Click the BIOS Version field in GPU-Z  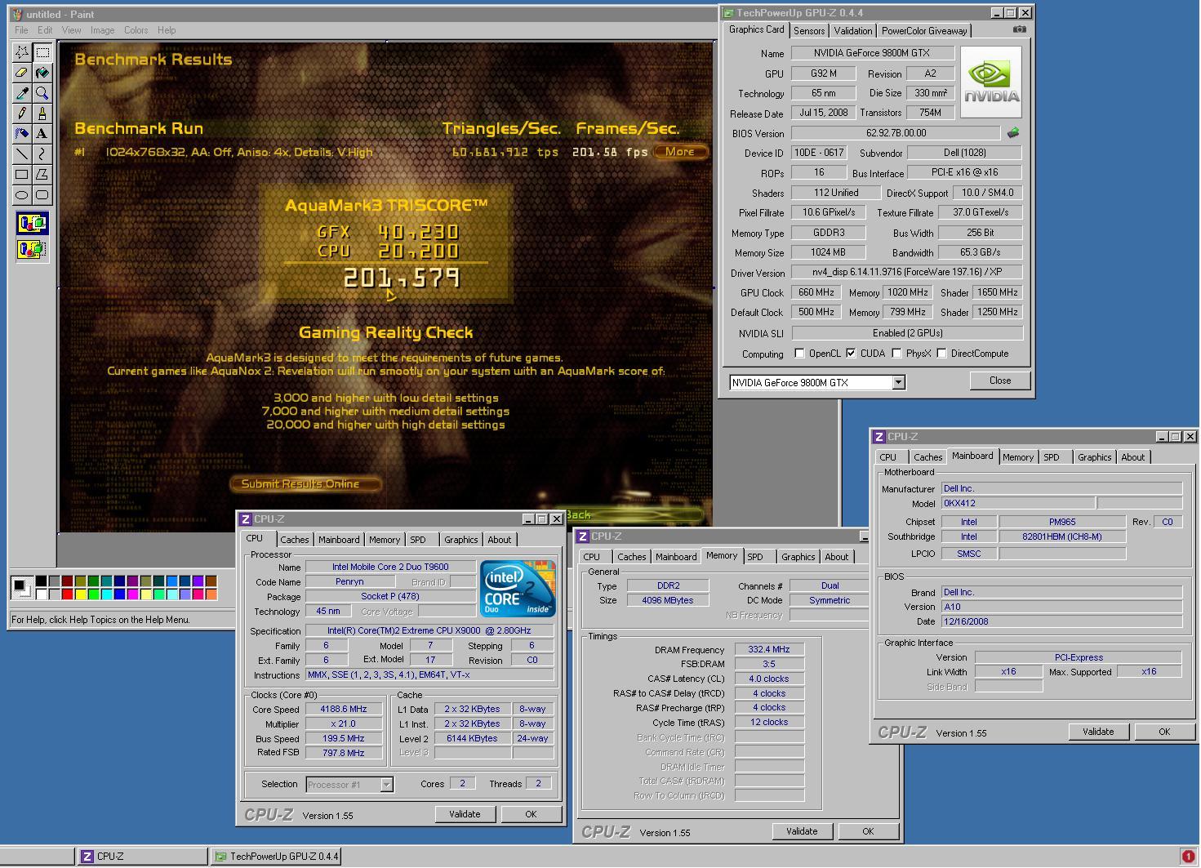coord(896,133)
